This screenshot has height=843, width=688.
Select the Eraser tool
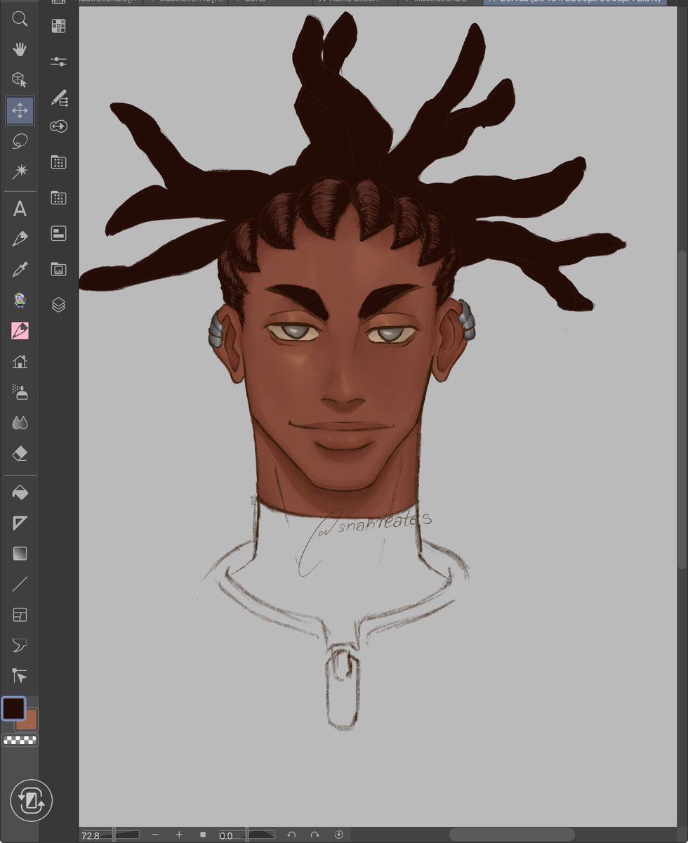20,454
